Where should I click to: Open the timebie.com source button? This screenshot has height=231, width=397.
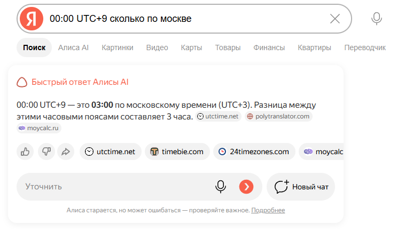(x=177, y=152)
